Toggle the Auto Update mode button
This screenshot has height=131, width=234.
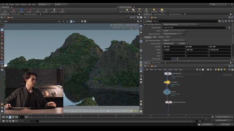(225, 124)
